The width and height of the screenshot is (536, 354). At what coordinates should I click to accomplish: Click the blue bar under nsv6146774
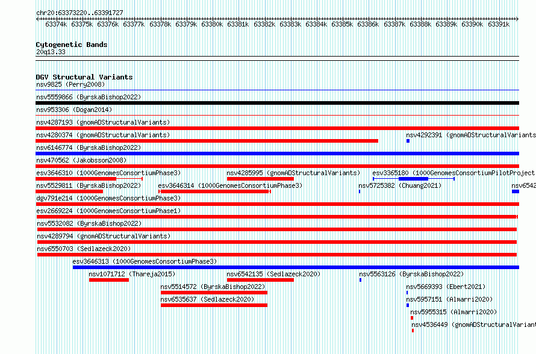point(277,154)
